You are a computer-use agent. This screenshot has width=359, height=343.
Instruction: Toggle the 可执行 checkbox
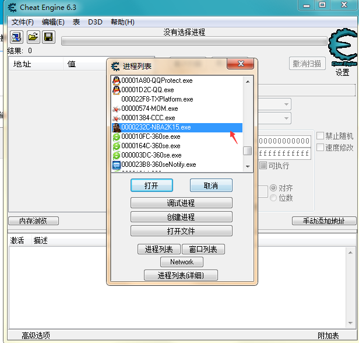263,166
